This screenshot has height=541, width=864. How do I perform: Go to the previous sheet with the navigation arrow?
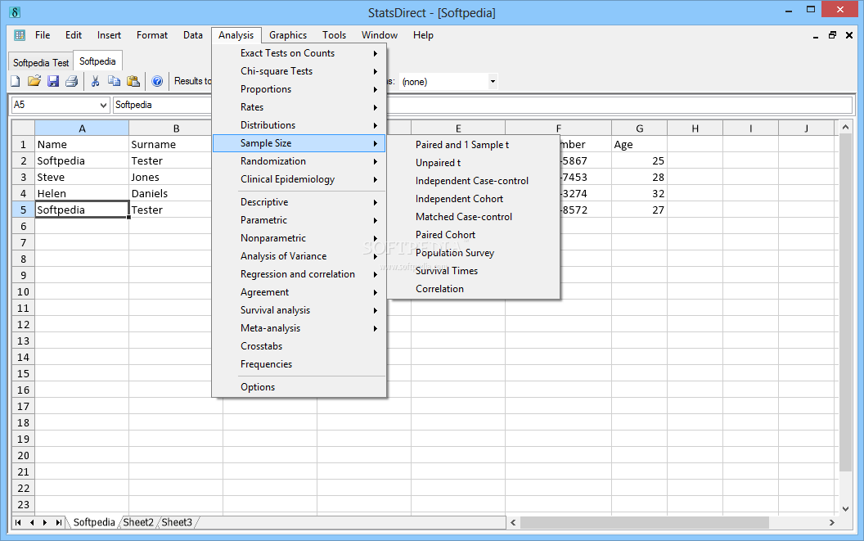(x=32, y=522)
